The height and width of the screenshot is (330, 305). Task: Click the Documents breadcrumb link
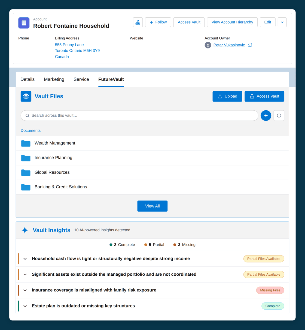pos(30,130)
